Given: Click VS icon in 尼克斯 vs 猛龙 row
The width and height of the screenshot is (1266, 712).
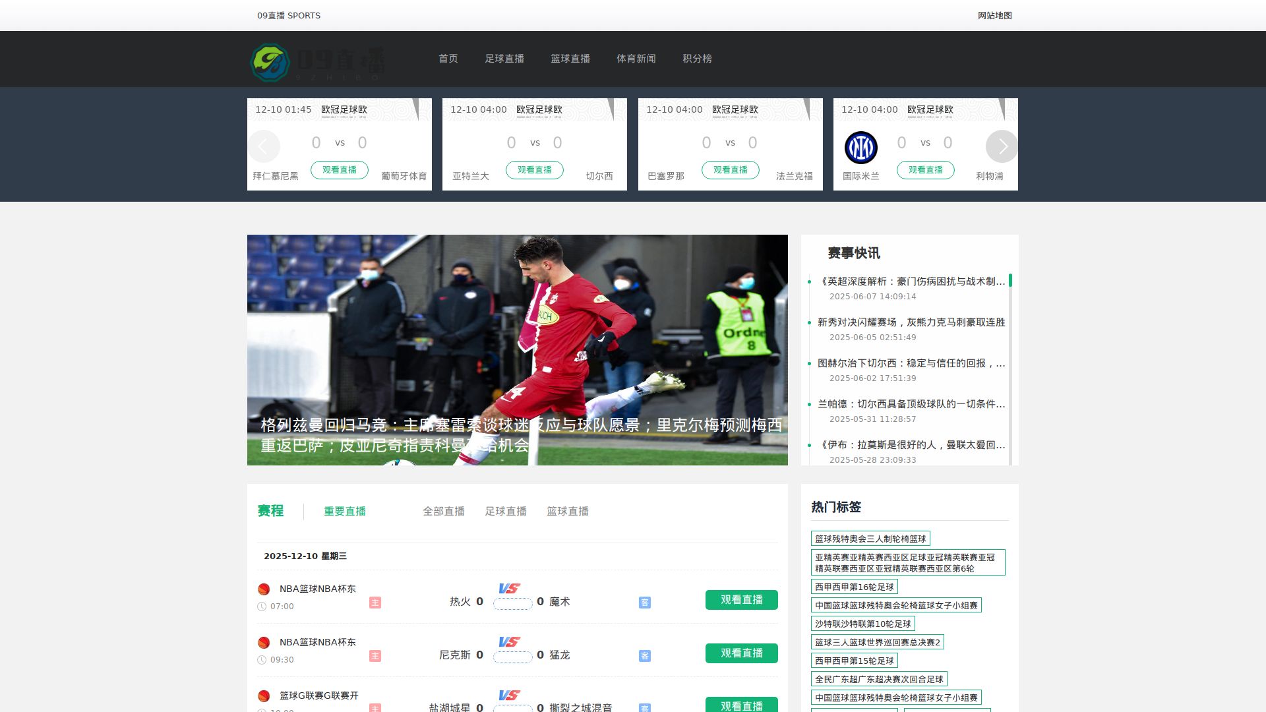Looking at the screenshot, I should coord(509,641).
